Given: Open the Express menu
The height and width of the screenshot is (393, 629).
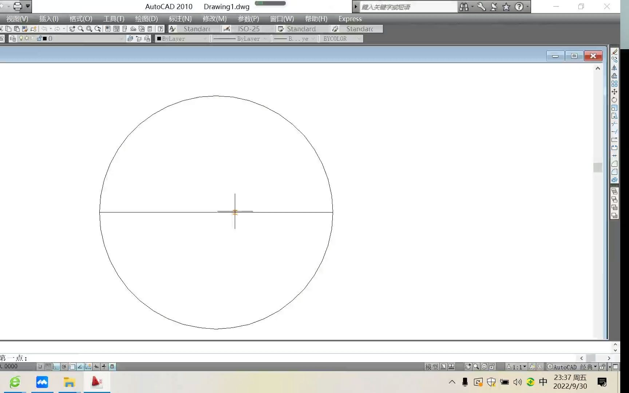Looking at the screenshot, I should tap(350, 19).
